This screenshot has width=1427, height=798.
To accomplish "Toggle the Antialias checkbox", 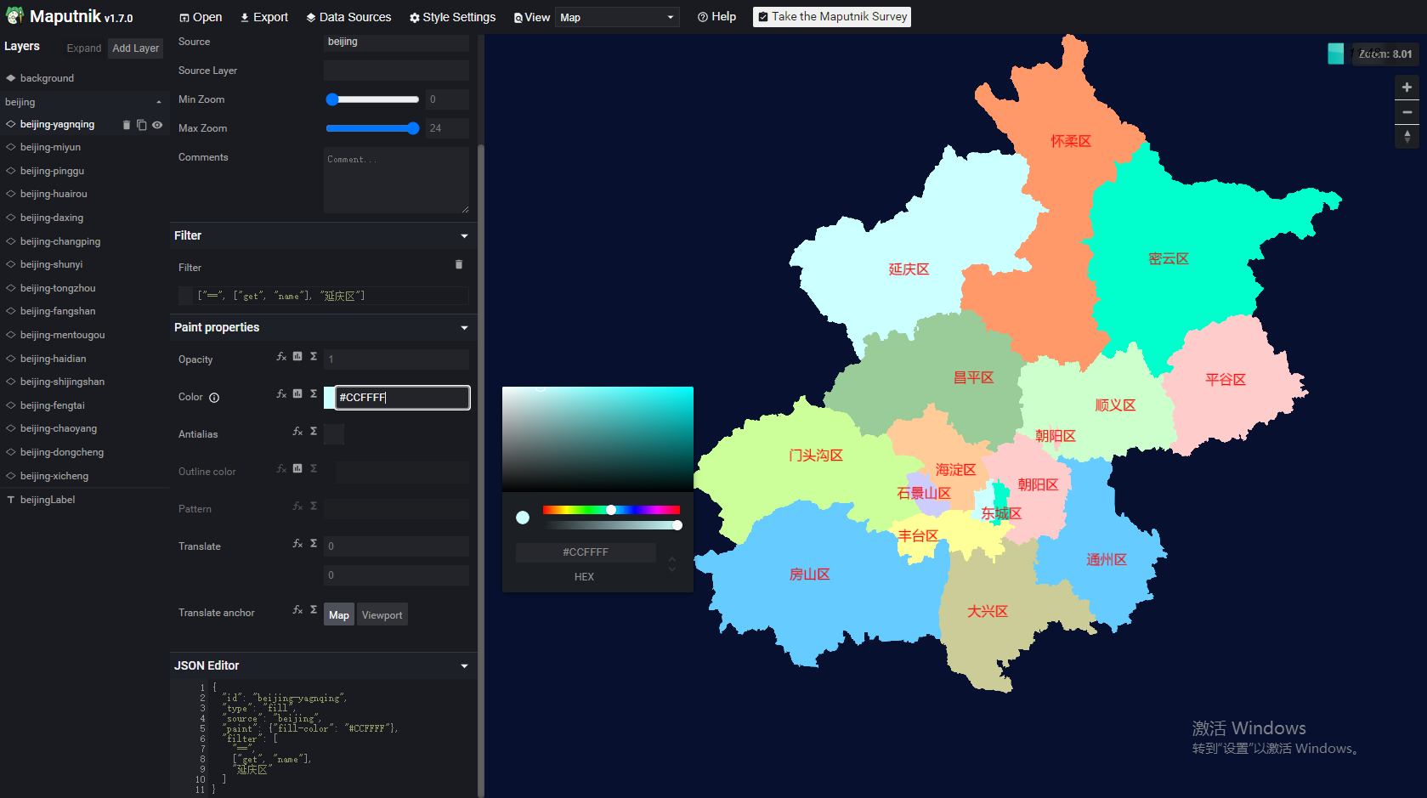I will [334, 434].
